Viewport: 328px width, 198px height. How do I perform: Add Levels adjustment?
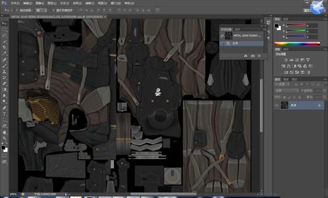291,60
